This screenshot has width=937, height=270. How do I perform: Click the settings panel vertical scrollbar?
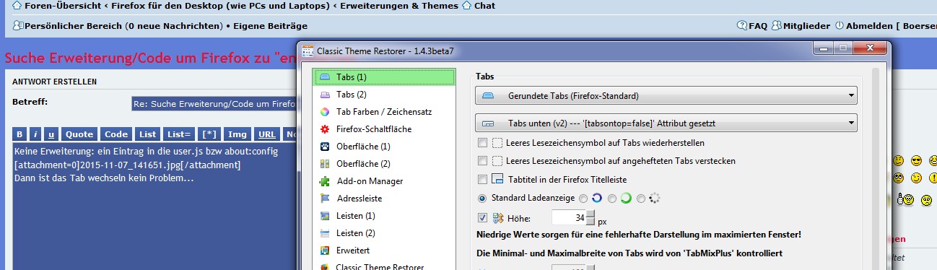coord(876,169)
